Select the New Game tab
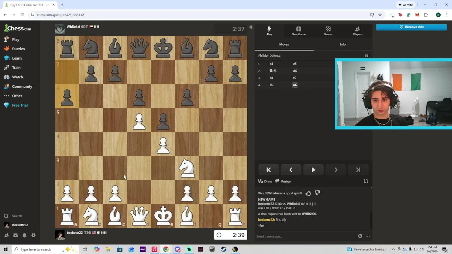This screenshot has width=452, height=254. coord(299,31)
